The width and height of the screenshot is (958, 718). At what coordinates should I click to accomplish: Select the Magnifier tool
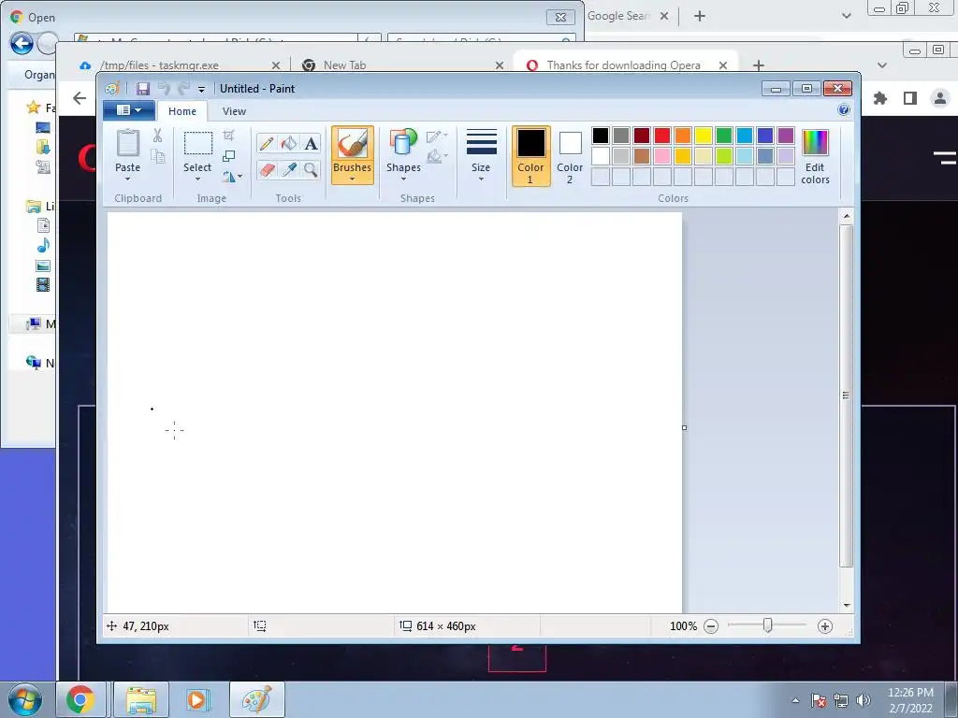[x=311, y=169]
